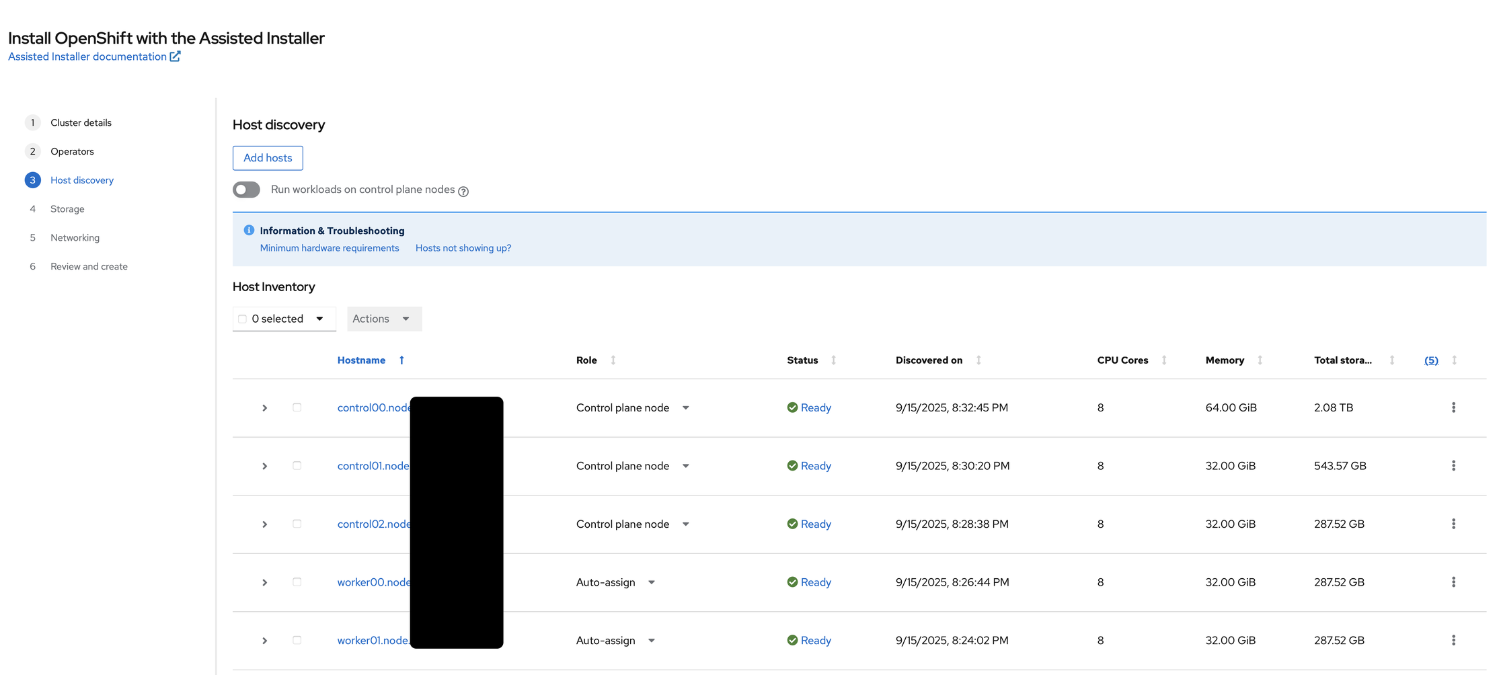Navigate to the Operators wizard step
Viewport: 1501px width, 675px height.
72,151
